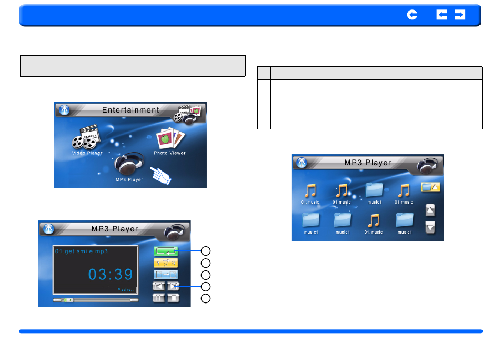
Task: Click the 01.get smile.mp3 track title
Action: [82, 251]
